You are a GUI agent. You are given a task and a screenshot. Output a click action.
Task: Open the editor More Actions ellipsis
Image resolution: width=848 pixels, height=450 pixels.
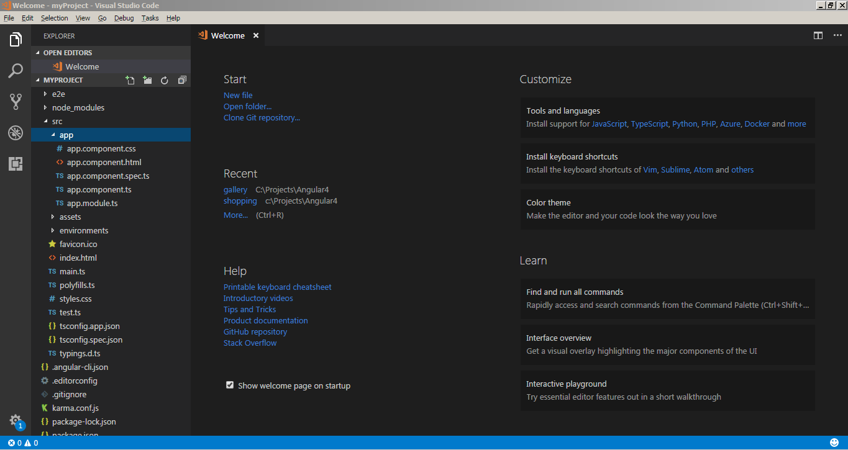pos(837,35)
